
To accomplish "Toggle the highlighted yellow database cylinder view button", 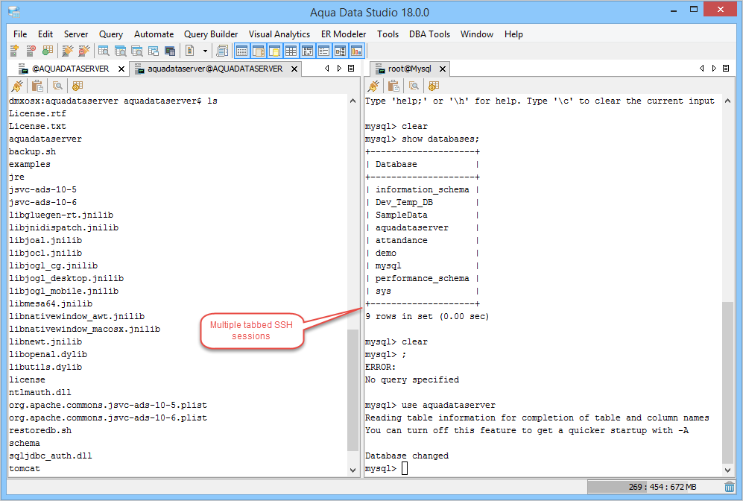I will tap(275, 51).
